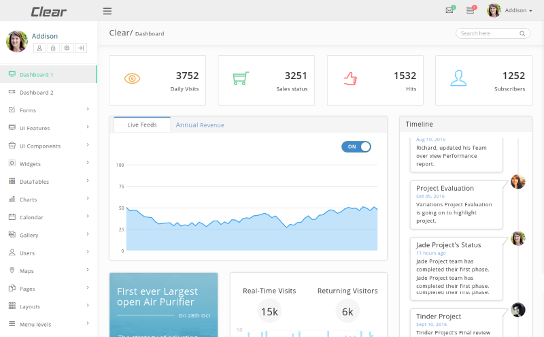This screenshot has width=544, height=337.
Task: Open the mail envelope notifications icon
Action: pyautogui.click(x=450, y=10)
